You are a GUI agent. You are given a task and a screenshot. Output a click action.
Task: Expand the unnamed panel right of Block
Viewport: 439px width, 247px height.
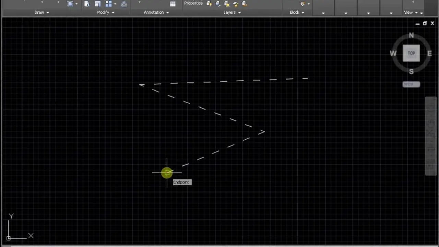323,13
